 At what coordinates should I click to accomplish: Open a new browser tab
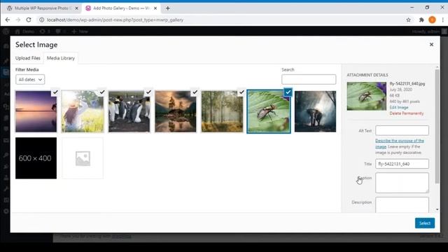tap(168, 8)
